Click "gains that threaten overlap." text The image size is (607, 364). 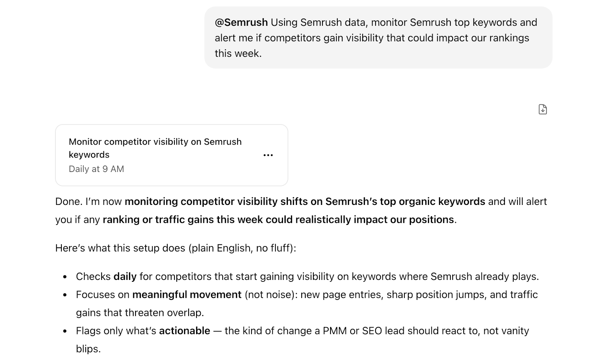pos(140,313)
